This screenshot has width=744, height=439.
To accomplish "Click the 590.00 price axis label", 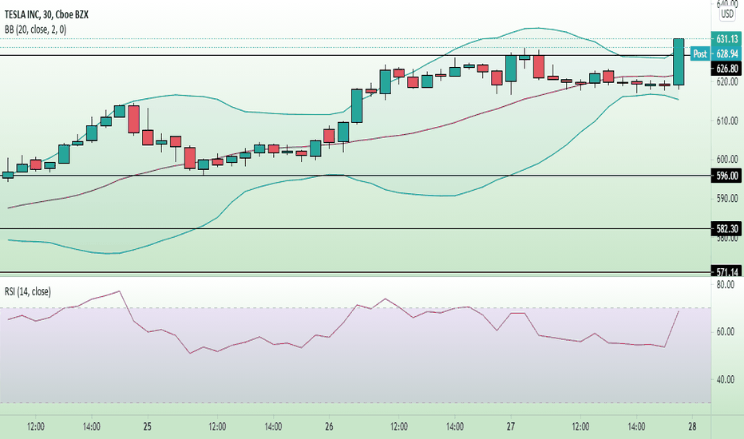I will [727, 198].
